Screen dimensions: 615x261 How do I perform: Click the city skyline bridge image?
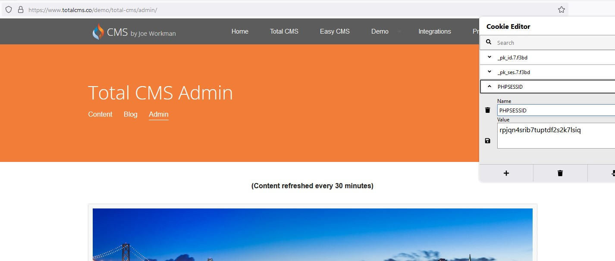coord(313,235)
